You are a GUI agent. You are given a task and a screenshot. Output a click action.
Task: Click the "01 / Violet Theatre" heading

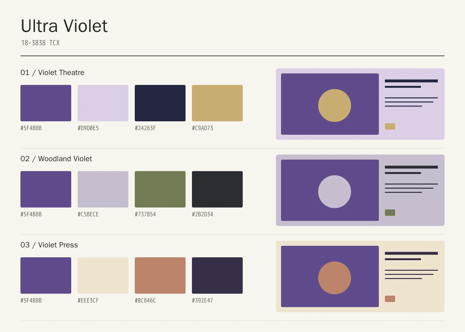pos(52,72)
